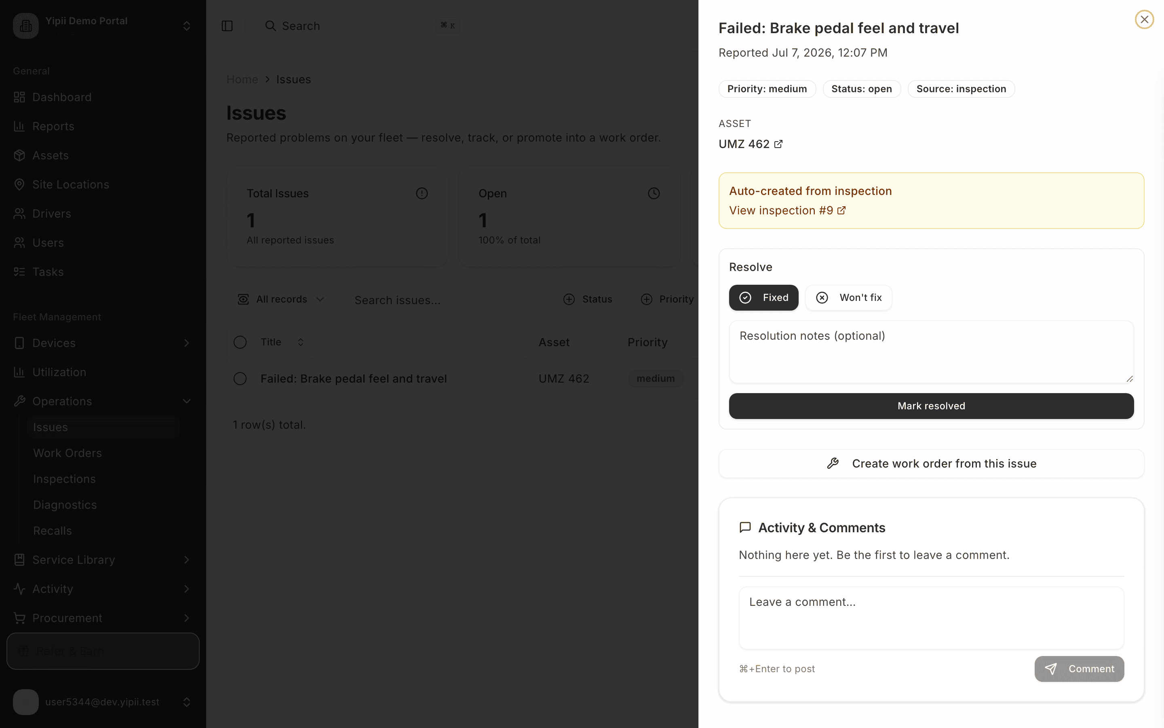
Task: Close the issue detail panel
Action: (x=1144, y=19)
